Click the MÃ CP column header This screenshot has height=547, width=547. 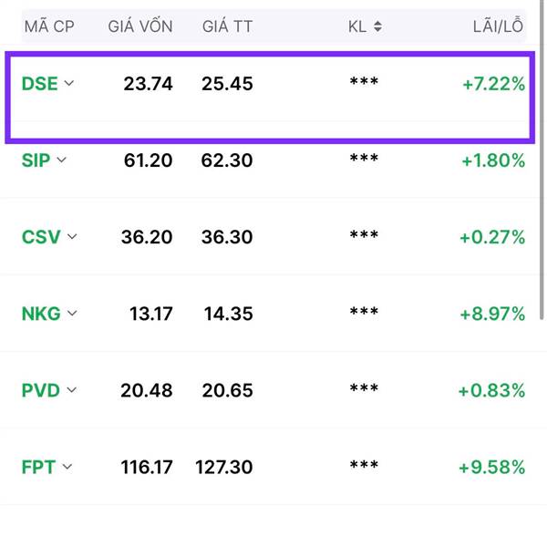tap(49, 26)
